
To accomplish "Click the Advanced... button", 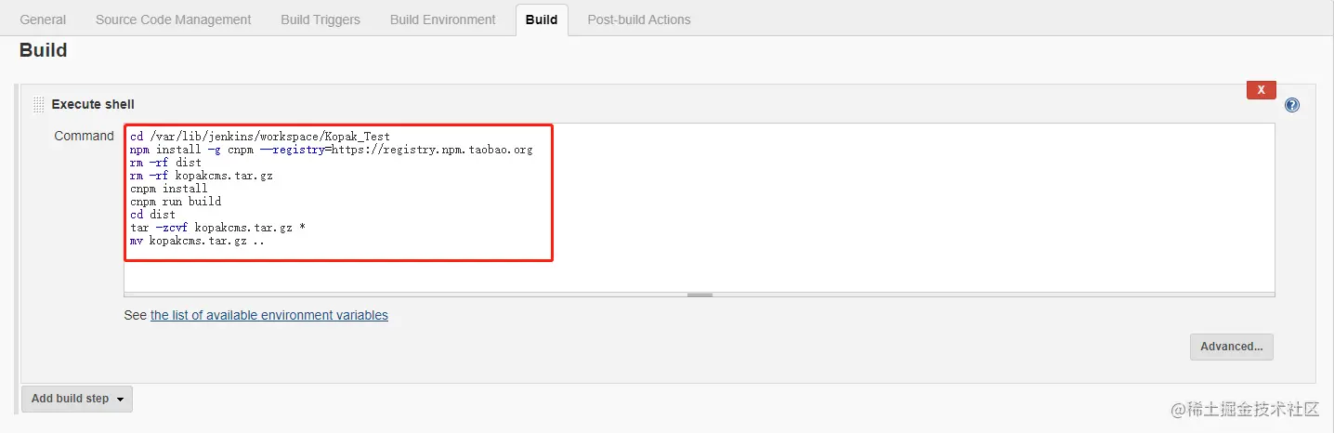I will coord(1231,347).
